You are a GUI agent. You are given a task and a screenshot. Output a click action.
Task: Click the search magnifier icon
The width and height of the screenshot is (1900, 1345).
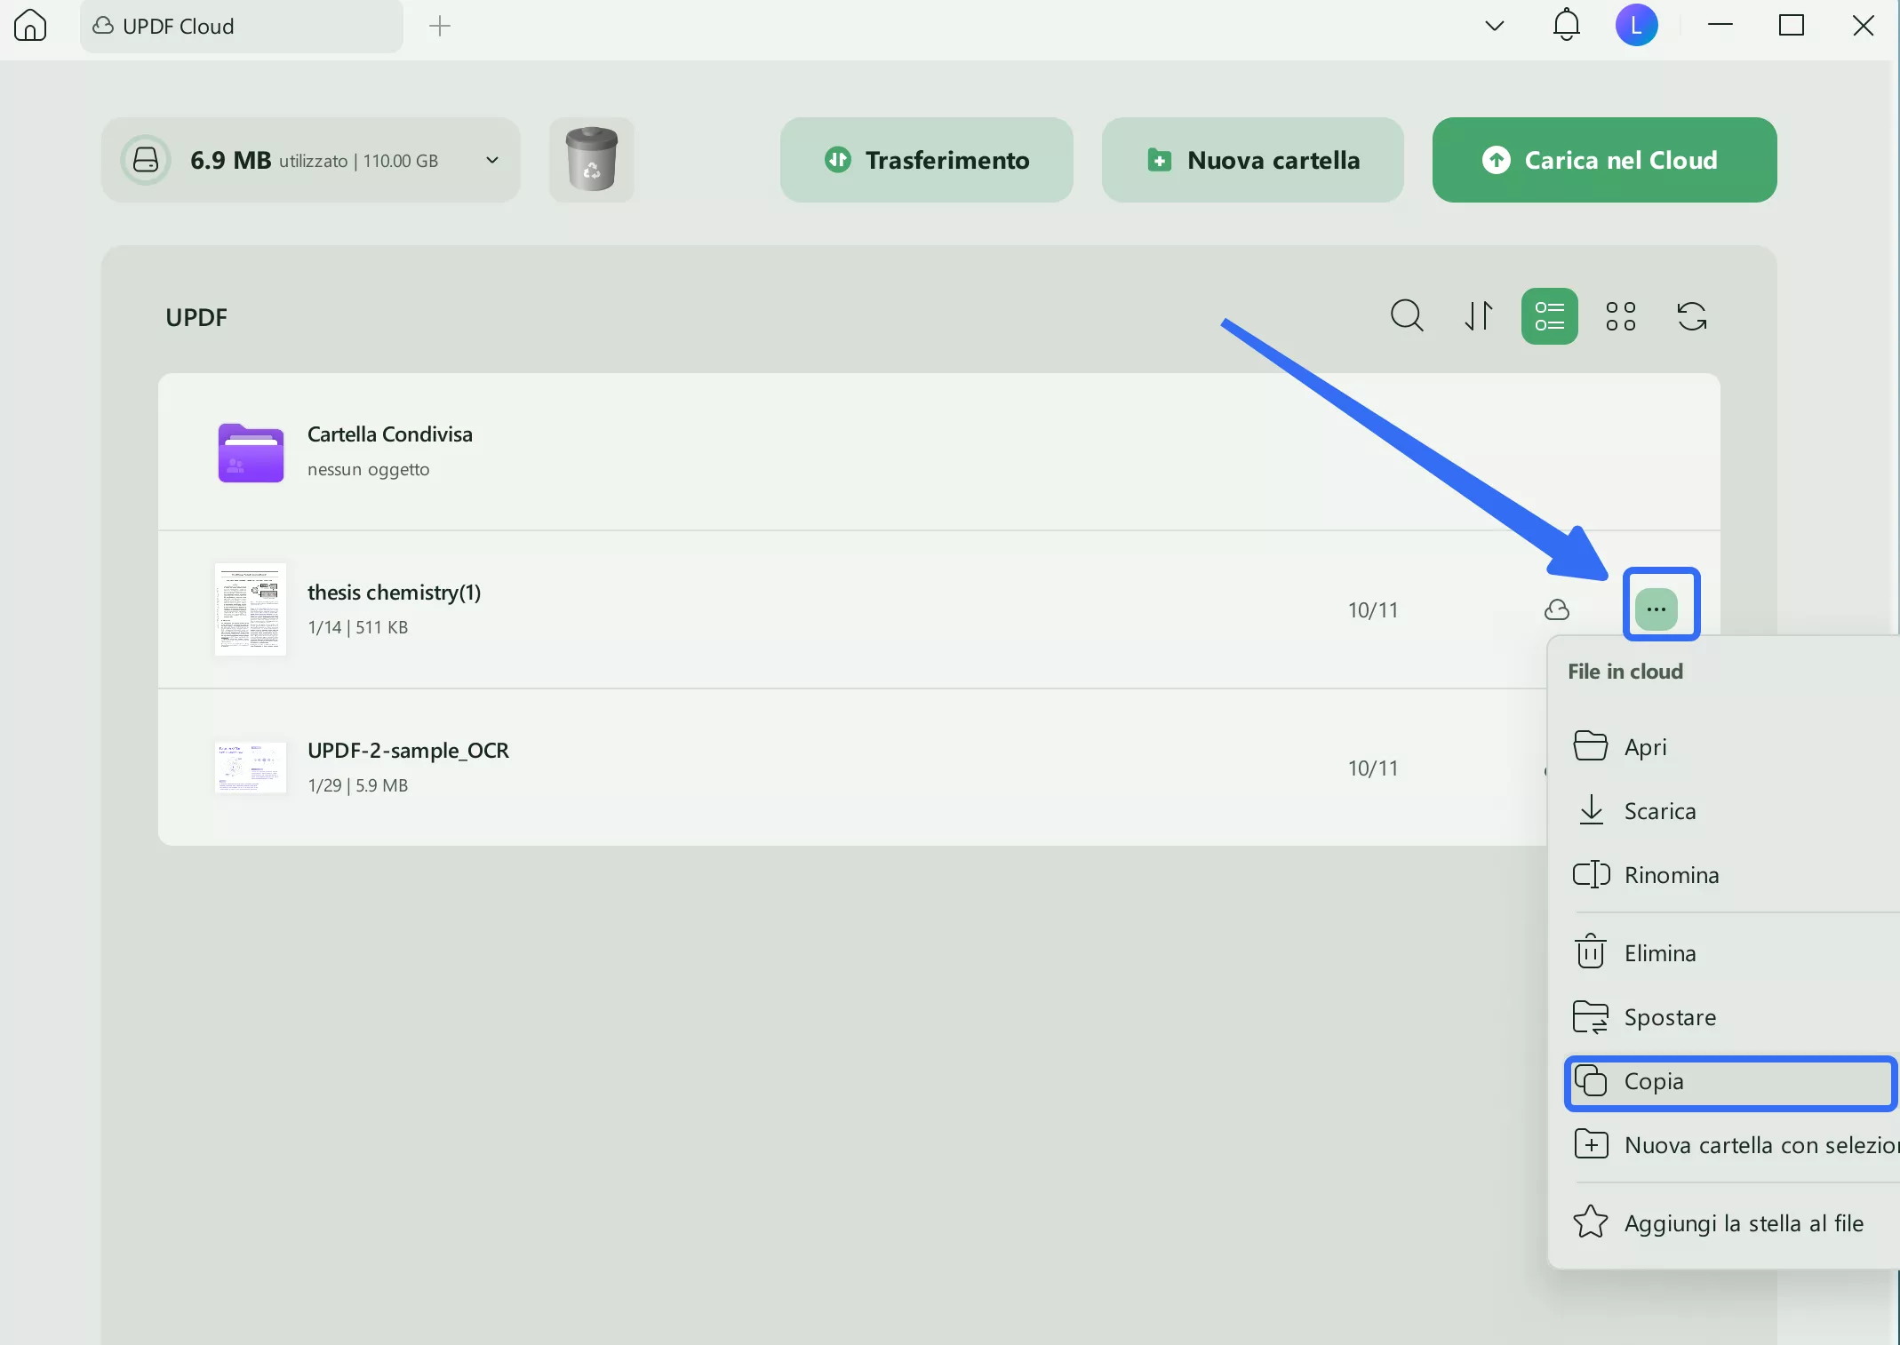1407,316
